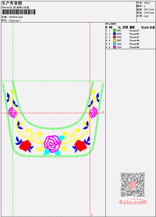The width and height of the screenshot is (156, 217).
Task: Click the total stitch count 15231
Action: point(147,3)
